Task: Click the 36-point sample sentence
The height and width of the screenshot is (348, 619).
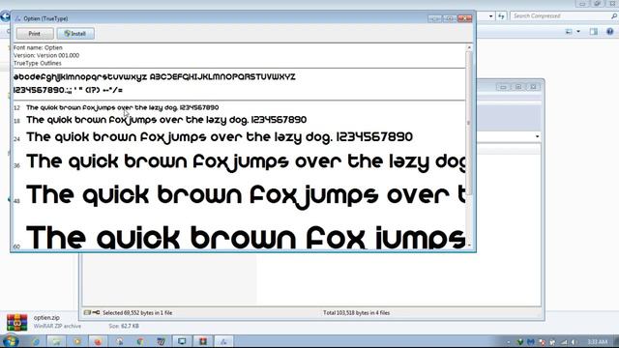Action: [246, 161]
